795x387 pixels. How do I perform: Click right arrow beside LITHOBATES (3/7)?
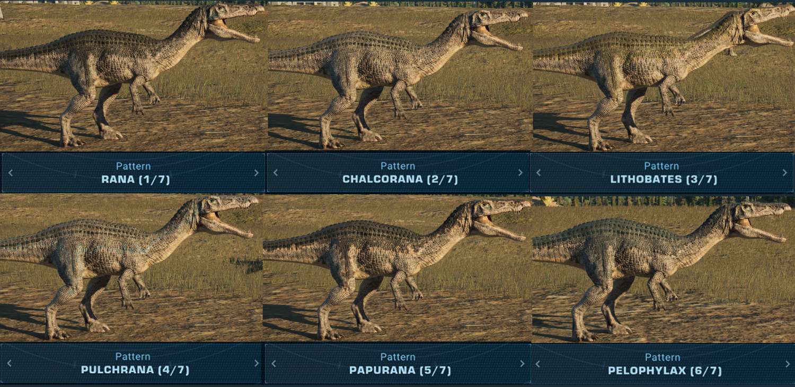[x=785, y=173]
